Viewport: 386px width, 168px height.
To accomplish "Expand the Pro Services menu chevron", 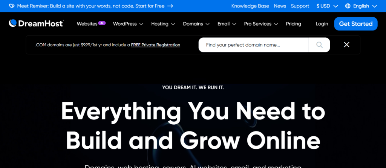I will (x=276, y=24).
